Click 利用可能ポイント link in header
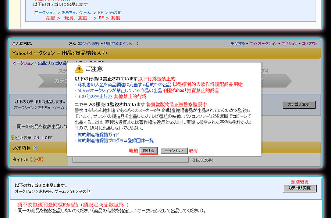This screenshot has height=218, width=331. 118,44
